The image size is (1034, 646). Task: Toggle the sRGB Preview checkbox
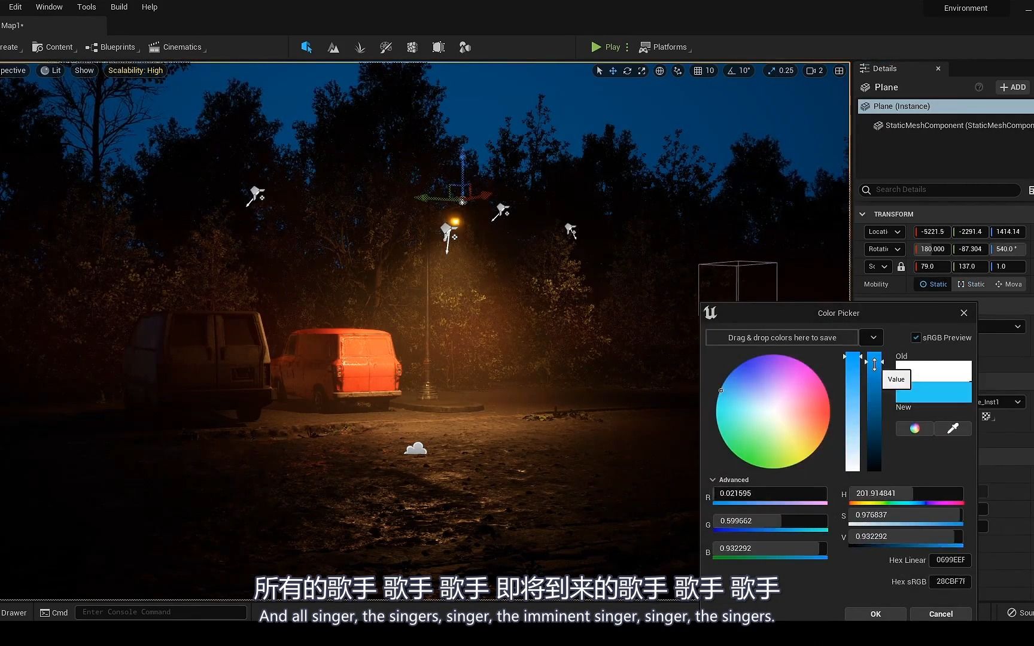[916, 338]
